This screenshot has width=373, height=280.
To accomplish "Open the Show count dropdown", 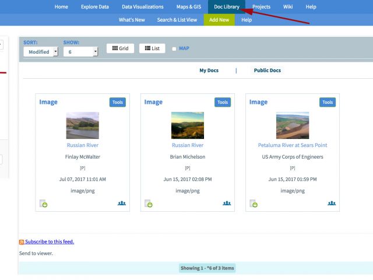I will point(80,52).
